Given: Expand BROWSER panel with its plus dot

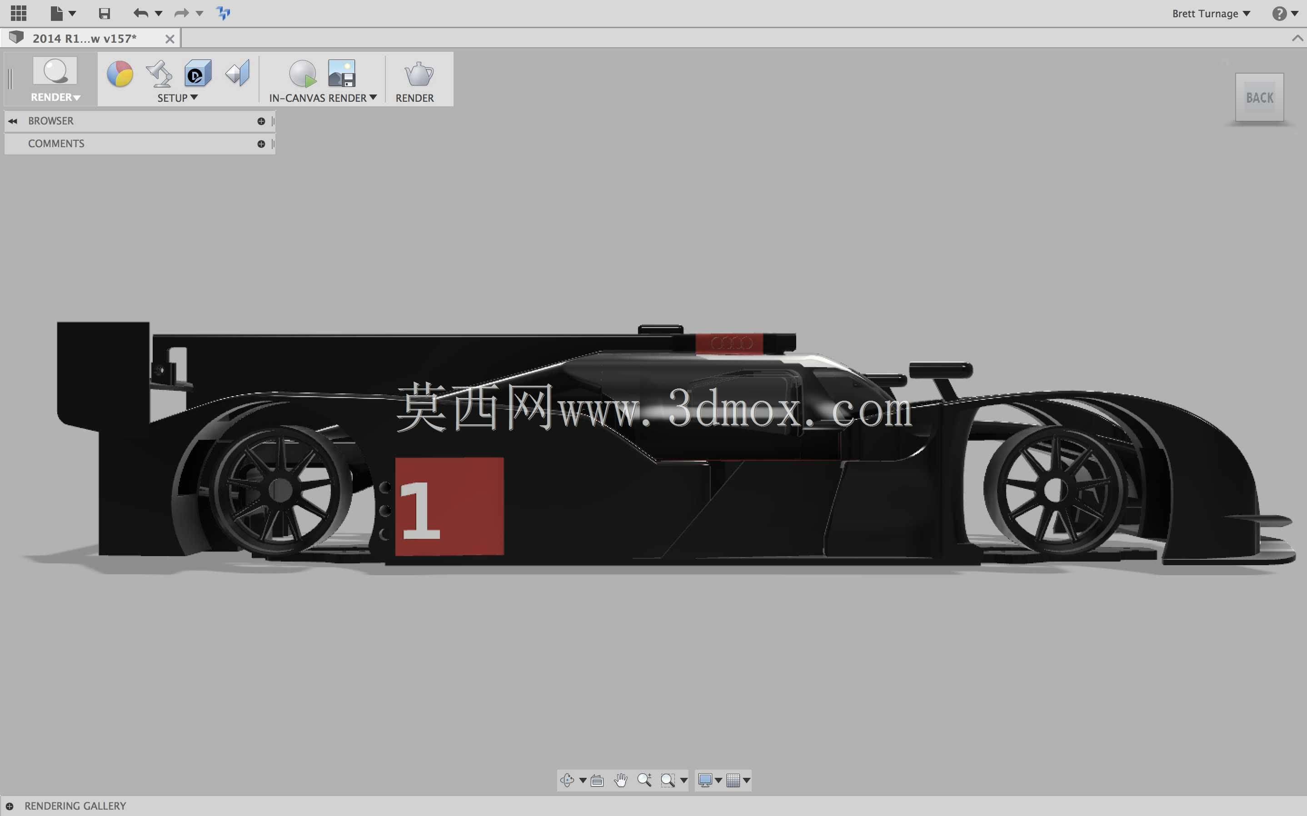Looking at the screenshot, I should 261,121.
